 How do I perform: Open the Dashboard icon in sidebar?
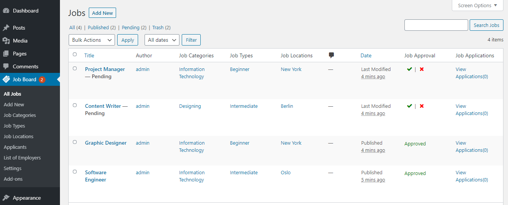[x=6, y=11]
